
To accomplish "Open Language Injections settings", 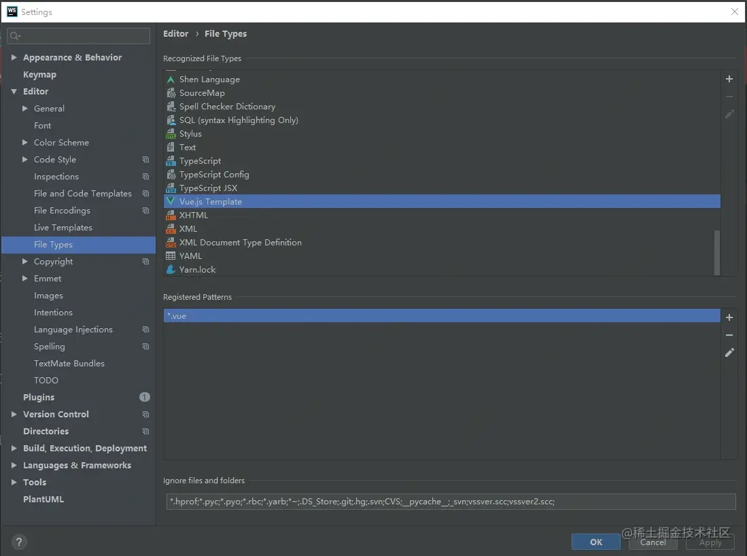I will click(73, 329).
